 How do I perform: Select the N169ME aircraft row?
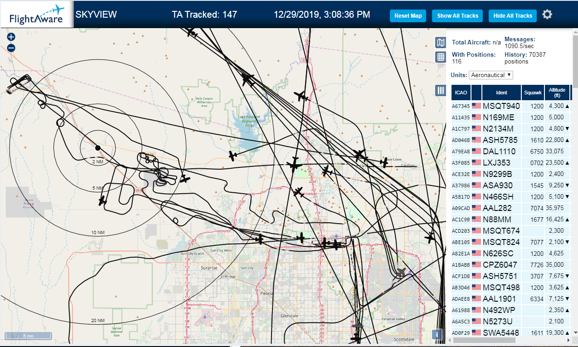point(511,117)
